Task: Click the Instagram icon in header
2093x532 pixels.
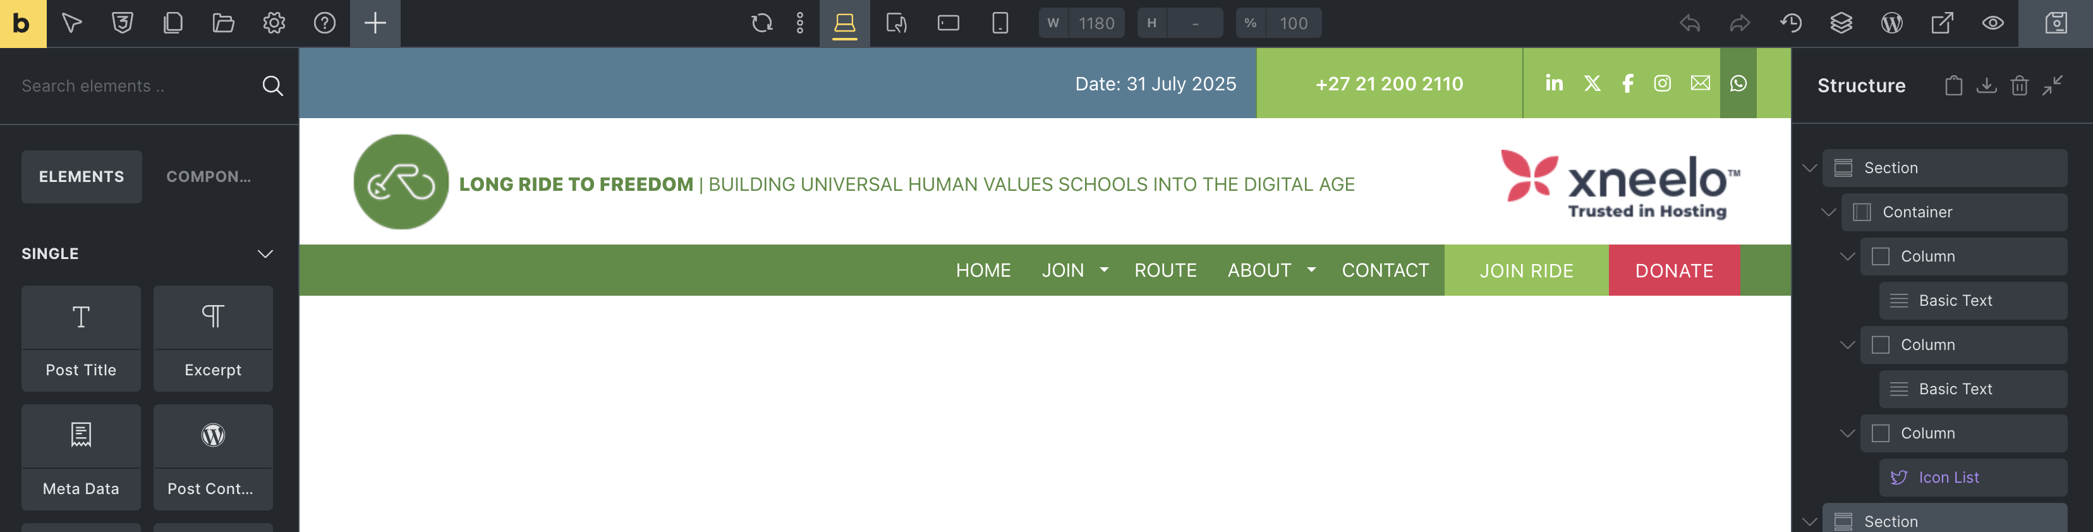Action: (1663, 83)
